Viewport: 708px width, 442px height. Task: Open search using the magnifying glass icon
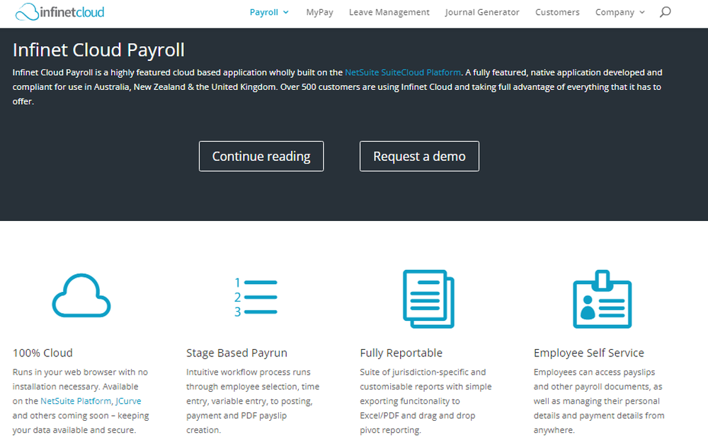click(x=664, y=12)
